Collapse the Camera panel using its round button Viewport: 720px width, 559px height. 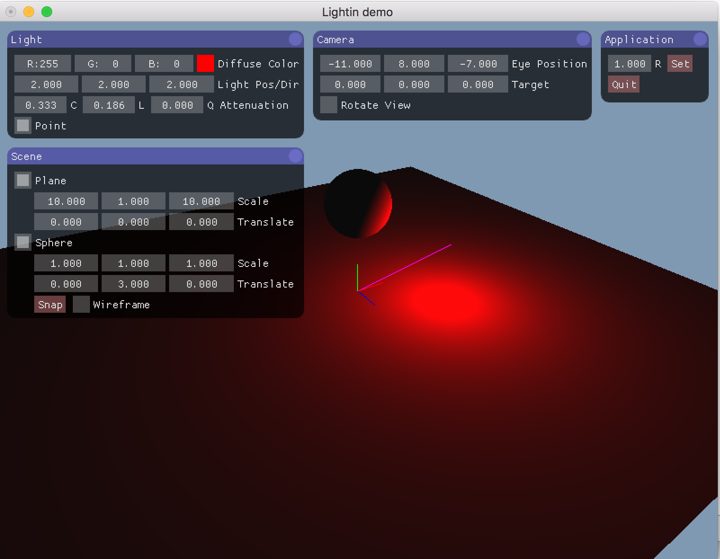583,40
